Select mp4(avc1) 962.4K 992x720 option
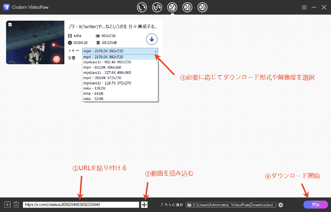This screenshot has width=331, height=212. coord(107,62)
